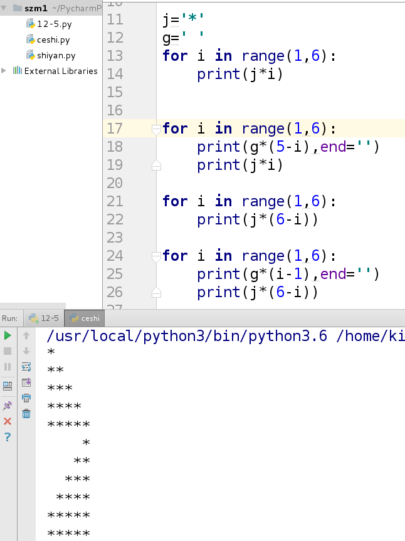This screenshot has width=405, height=541.
Task: Fold the for loop at line 17
Action: click(x=156, y=129)
